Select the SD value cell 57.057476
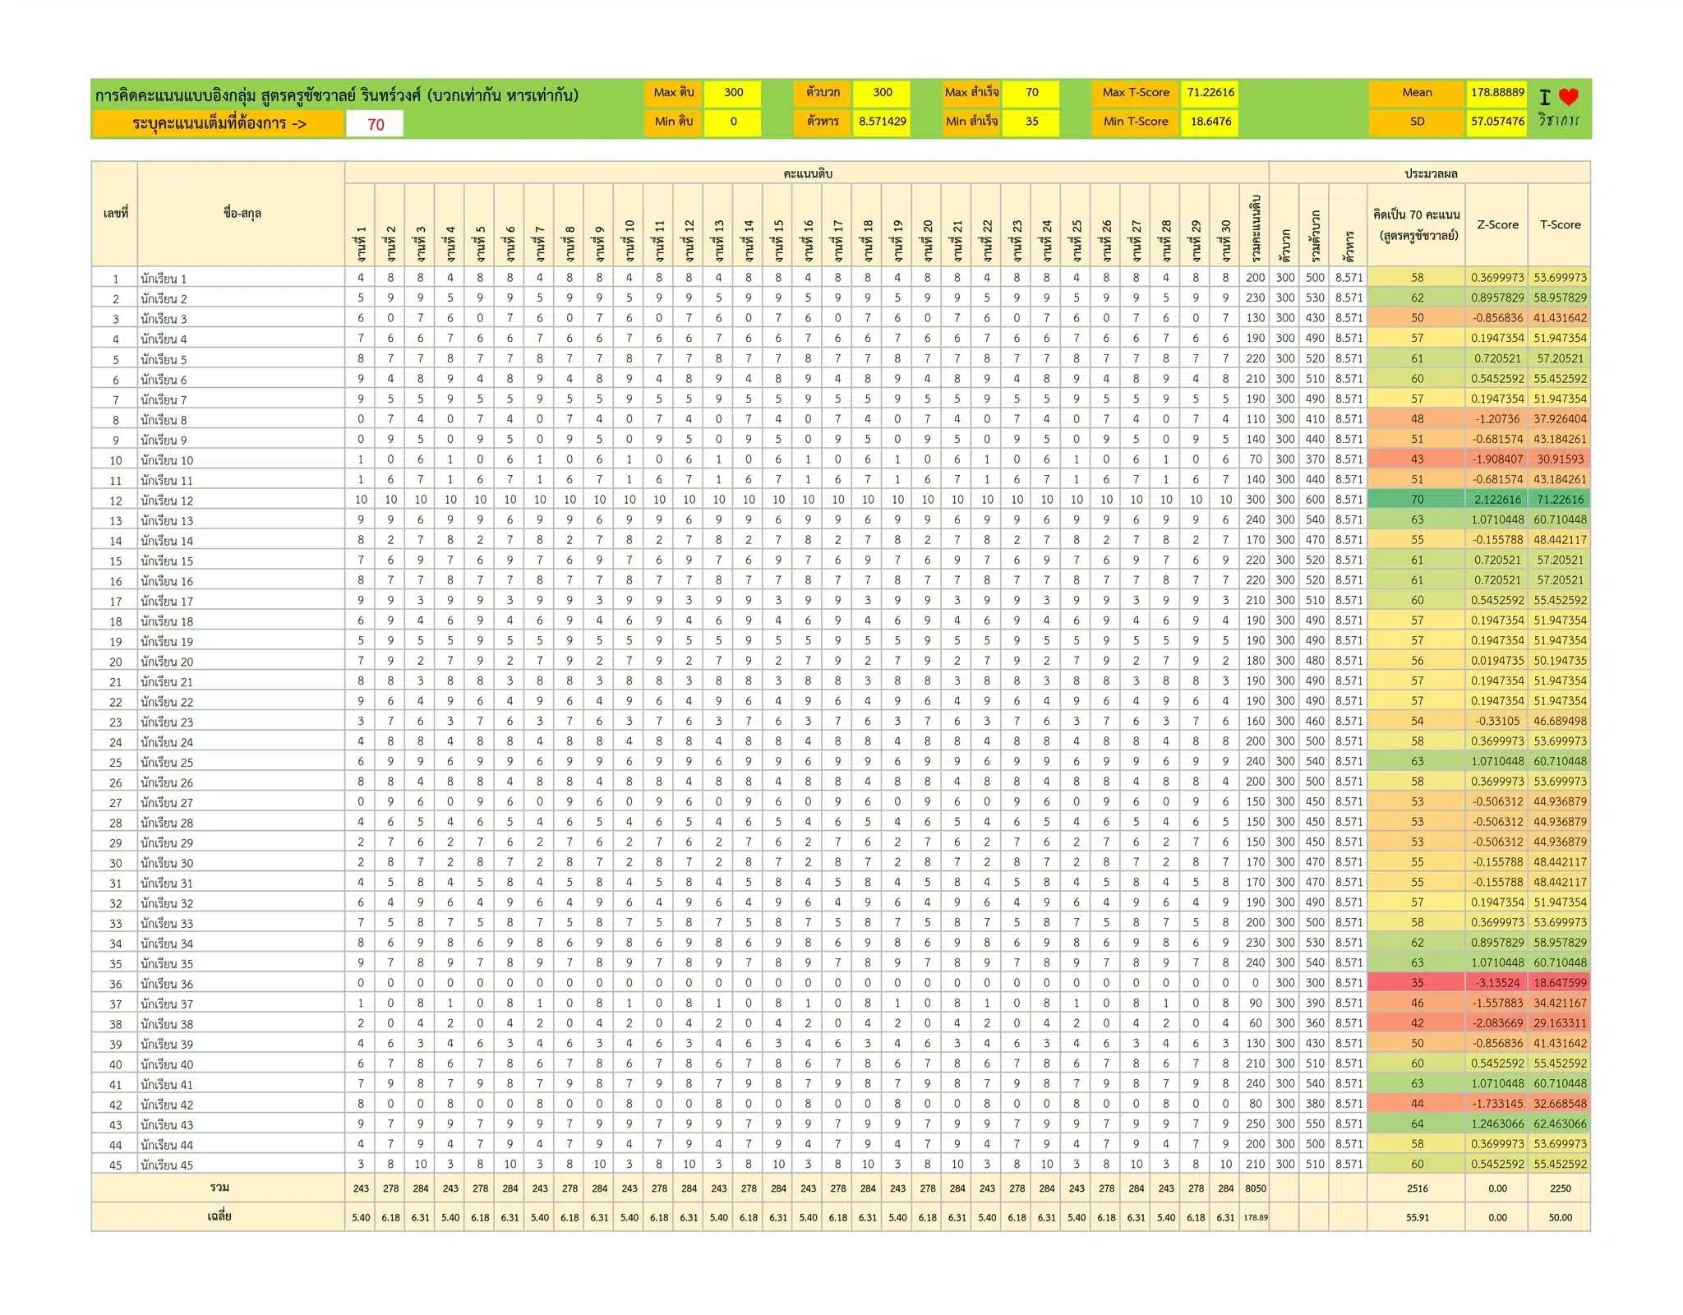This screenshot has height=1315, width=1683. [x=1497, y=122]
